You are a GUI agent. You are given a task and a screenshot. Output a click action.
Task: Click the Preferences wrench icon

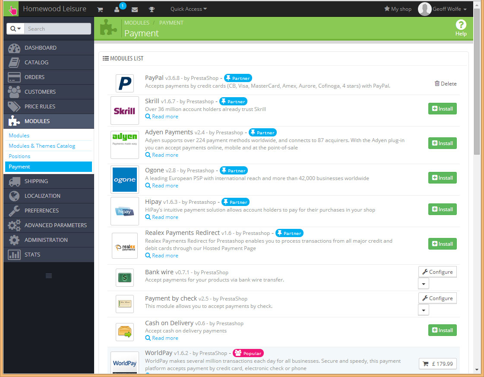tap(14, 211)
